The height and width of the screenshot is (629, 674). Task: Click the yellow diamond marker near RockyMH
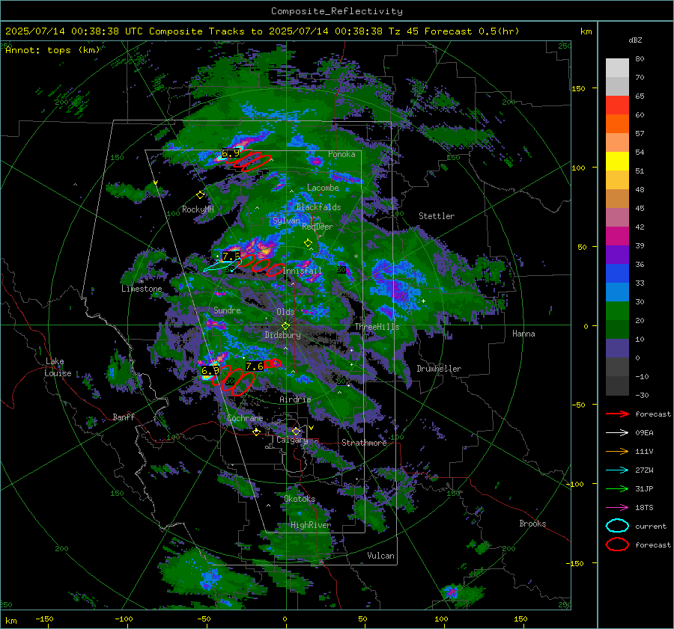(x=200, y=195)
